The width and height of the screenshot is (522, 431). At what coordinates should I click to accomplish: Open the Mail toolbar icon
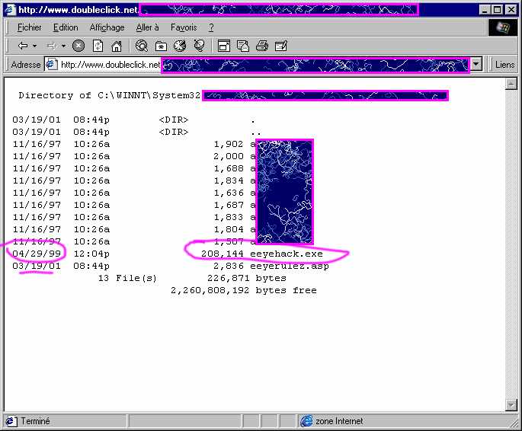click(242, 46)
